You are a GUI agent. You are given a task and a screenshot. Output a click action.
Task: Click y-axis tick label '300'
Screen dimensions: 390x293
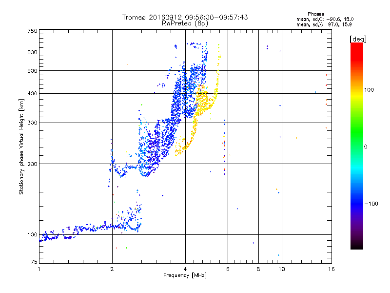pyautogui.click(x=32, y=123)
